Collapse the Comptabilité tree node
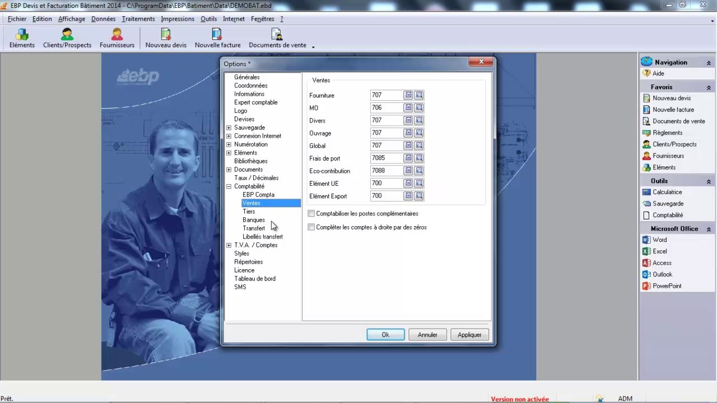 pyautogui.click(x=229, y=186)
